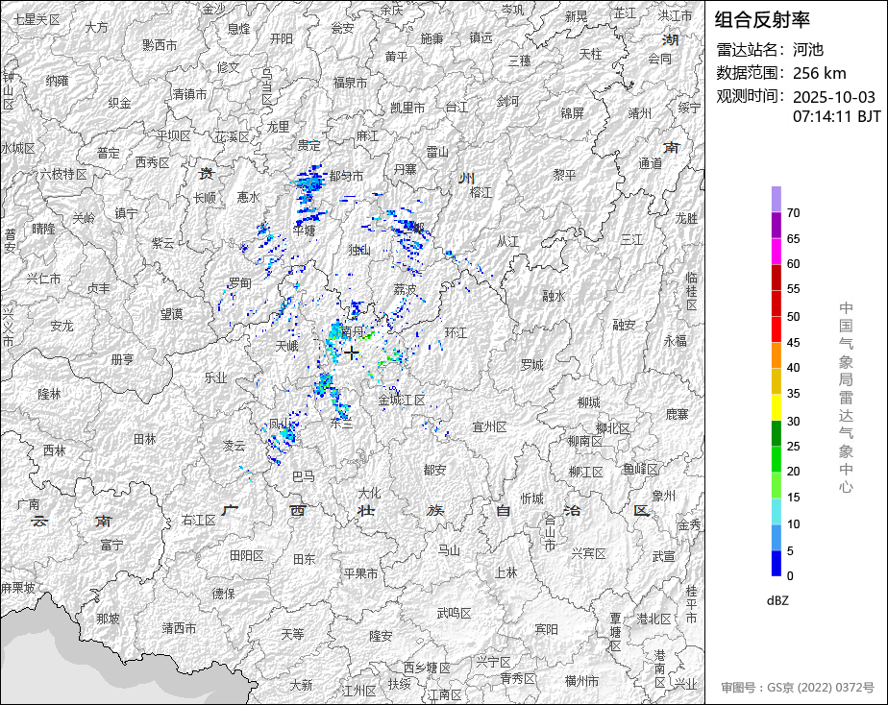This screenshot has width=888, height=705.
Task: Select the observation date 2025-10-03
Action: click(x=833, y=97)
